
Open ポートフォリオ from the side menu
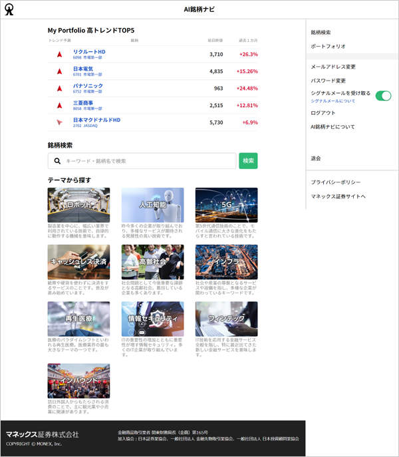[x=328, y=47]
